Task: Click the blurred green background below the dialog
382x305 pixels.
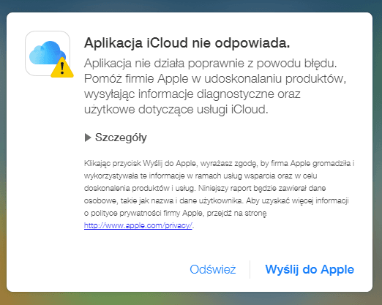Action: (191, 298)
